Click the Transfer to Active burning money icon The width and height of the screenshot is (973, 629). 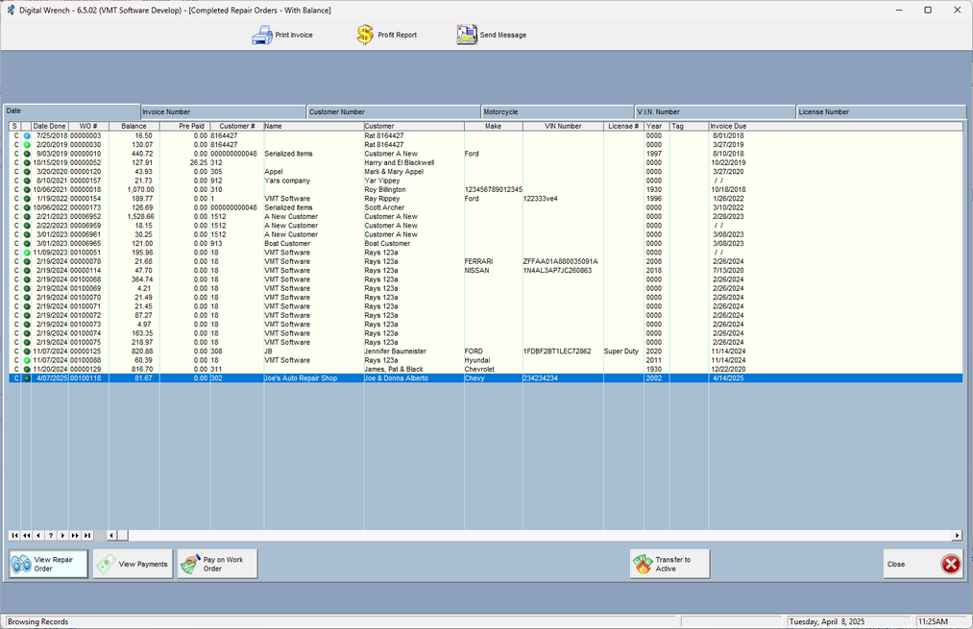pyautogui.click(x=643, y=564)
